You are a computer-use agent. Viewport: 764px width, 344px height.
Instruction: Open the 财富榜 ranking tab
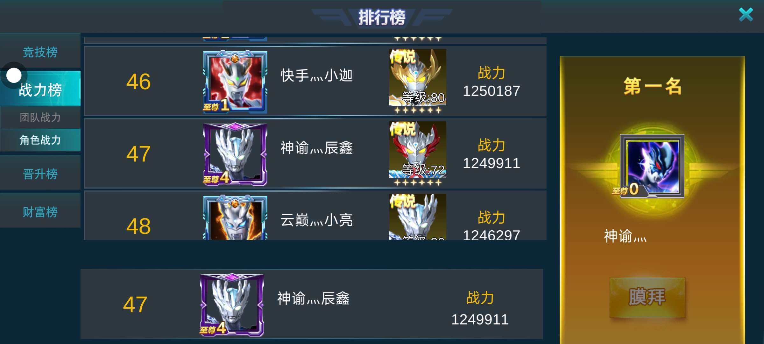40,212
